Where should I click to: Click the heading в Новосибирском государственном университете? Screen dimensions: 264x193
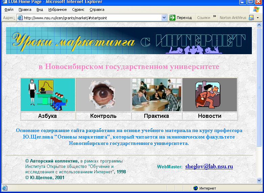point(129,67)
